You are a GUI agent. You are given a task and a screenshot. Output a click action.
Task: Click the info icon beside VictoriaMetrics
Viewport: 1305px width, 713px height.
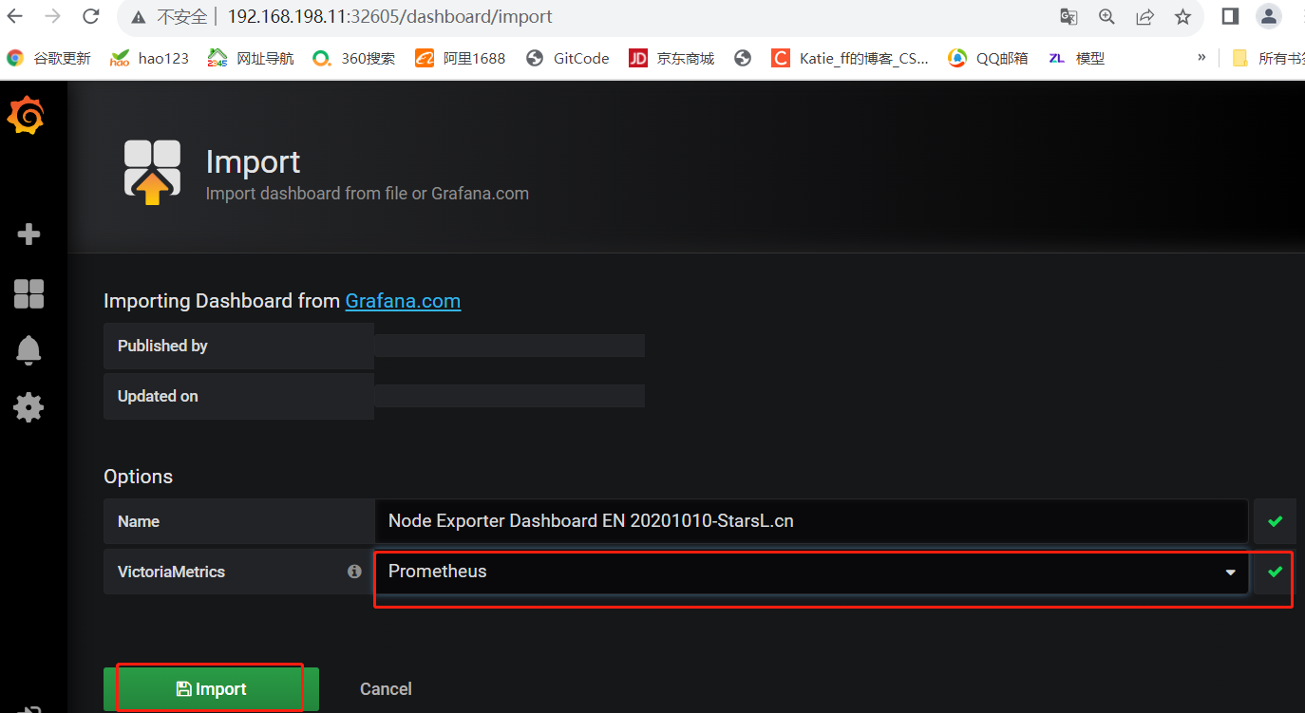(354, 572)
